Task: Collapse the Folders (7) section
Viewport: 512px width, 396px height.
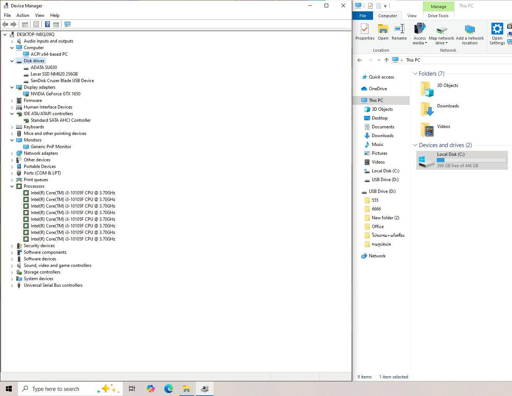Action: click(x=415, y=74)
